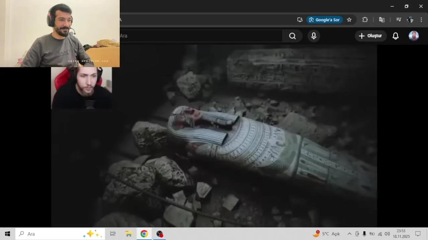Open the Windows Start menu
Viewport: 428px width, 240px height.
pyautogui.click(x=8, y=234)
